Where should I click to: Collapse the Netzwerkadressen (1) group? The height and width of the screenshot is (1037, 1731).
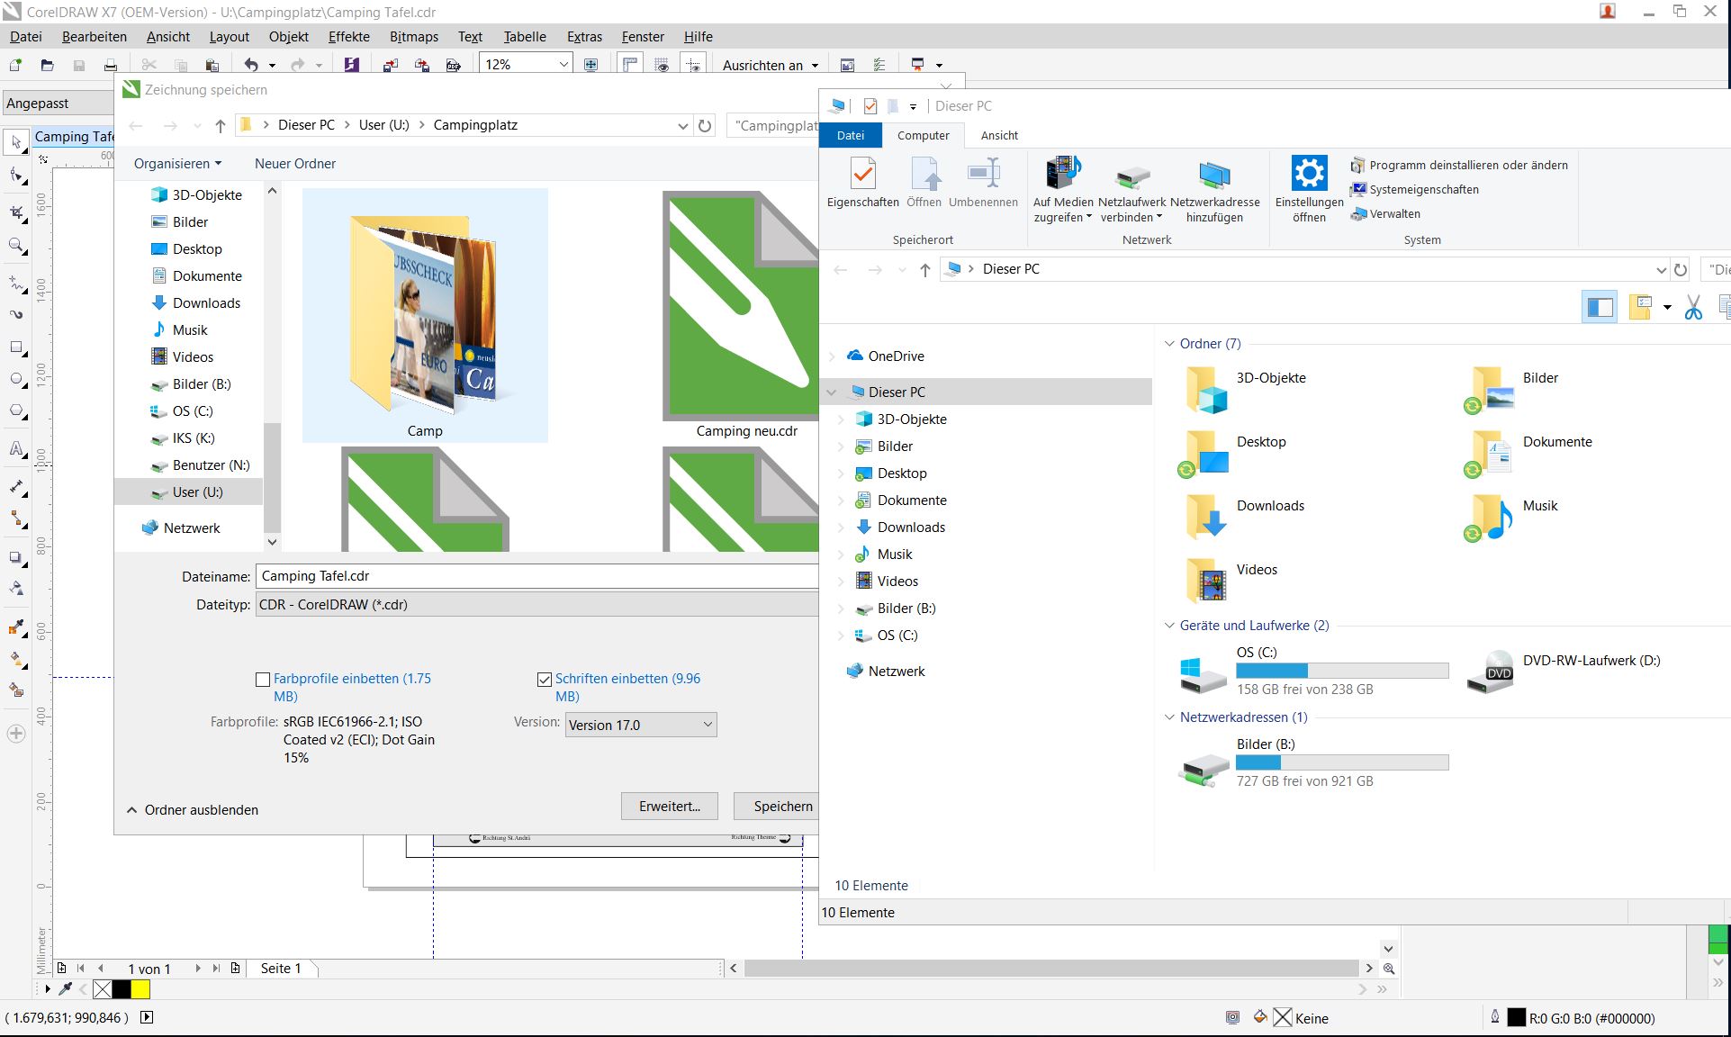(x=1169, y=717)
